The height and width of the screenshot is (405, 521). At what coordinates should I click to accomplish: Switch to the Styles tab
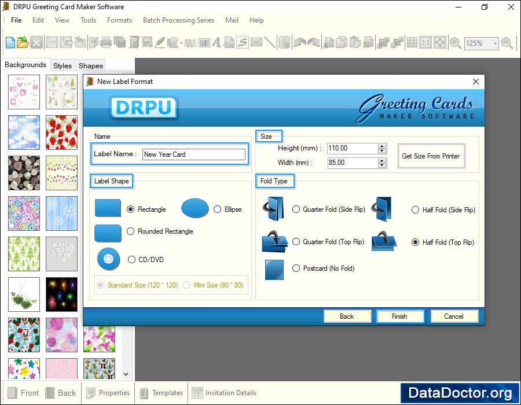[63, 66]
